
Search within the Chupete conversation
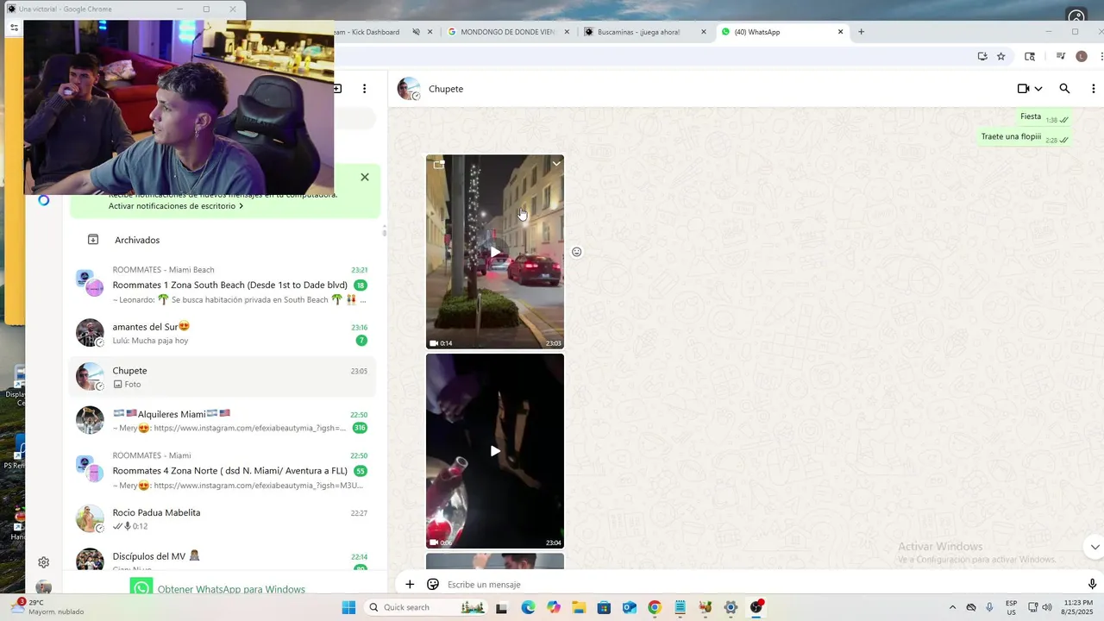click(x=1064, y=89)
